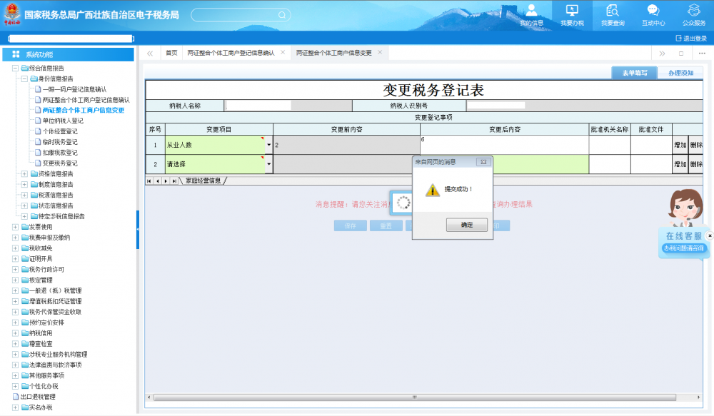The height and width of the screenshot is (416, 714).
Task: Open the 从业人数 change-item dropdown arrow
Action: point(268,145)
